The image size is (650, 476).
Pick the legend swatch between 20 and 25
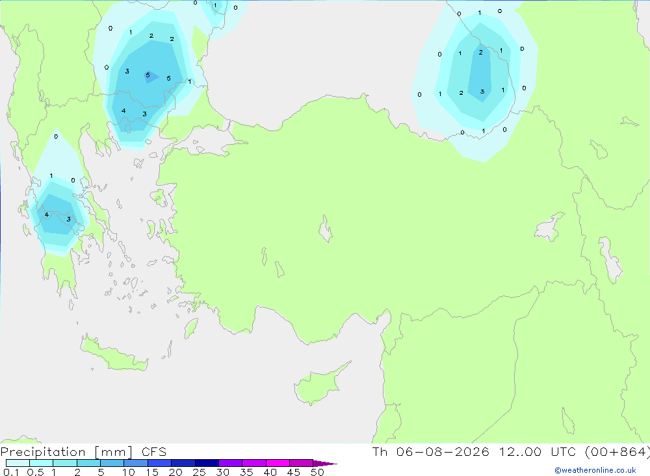[x=183, y=463]
